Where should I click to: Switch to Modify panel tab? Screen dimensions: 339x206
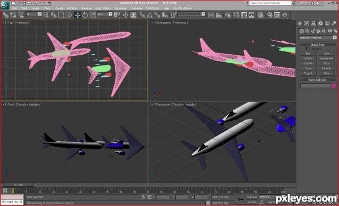307,23
